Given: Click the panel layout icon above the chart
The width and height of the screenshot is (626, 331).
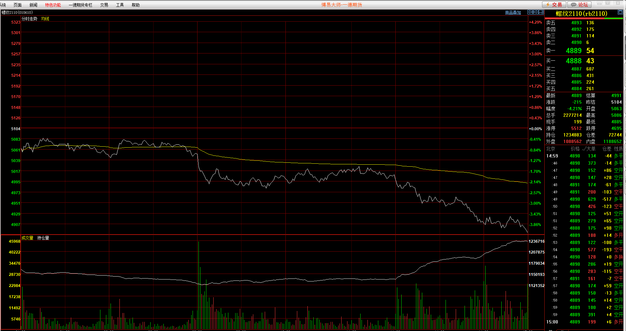Looking at the screenshot, I should click(541, 12).
